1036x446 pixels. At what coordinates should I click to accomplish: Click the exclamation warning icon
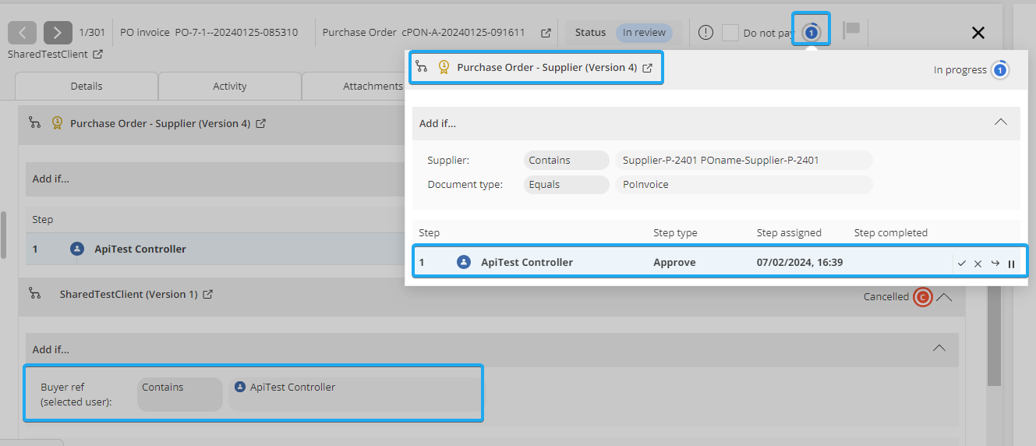705,33
